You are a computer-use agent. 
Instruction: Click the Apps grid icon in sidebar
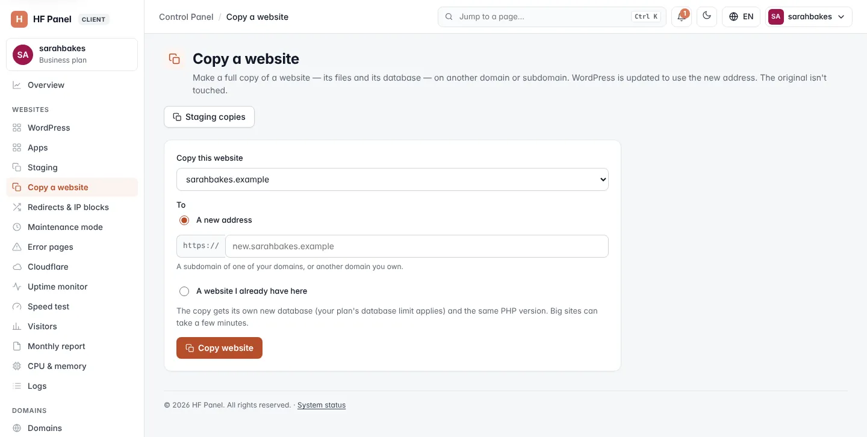(x=17, y=147)
